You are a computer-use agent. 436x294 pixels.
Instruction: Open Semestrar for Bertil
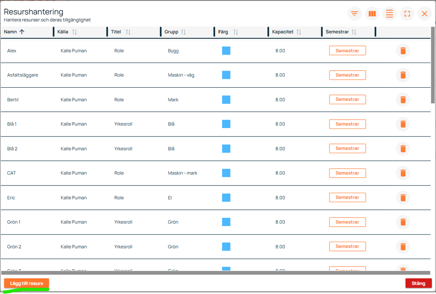click(347, 100)
